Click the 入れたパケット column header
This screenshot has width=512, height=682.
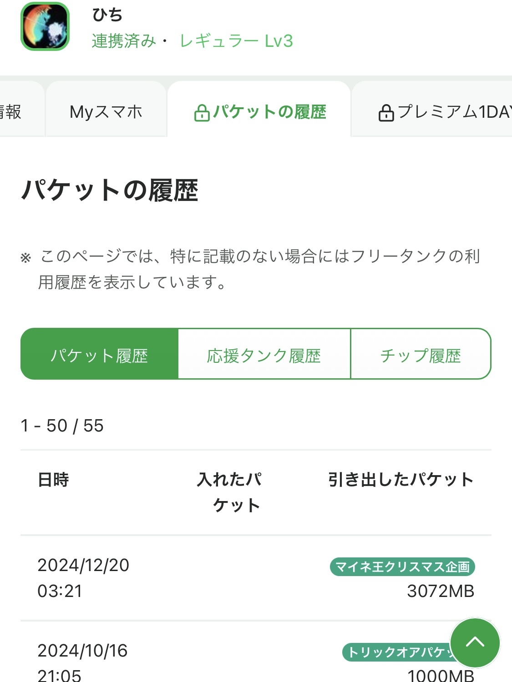(230, 492)
